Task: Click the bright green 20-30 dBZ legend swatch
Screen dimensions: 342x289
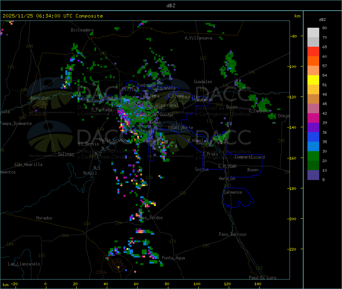Action: tap(313, 156)
